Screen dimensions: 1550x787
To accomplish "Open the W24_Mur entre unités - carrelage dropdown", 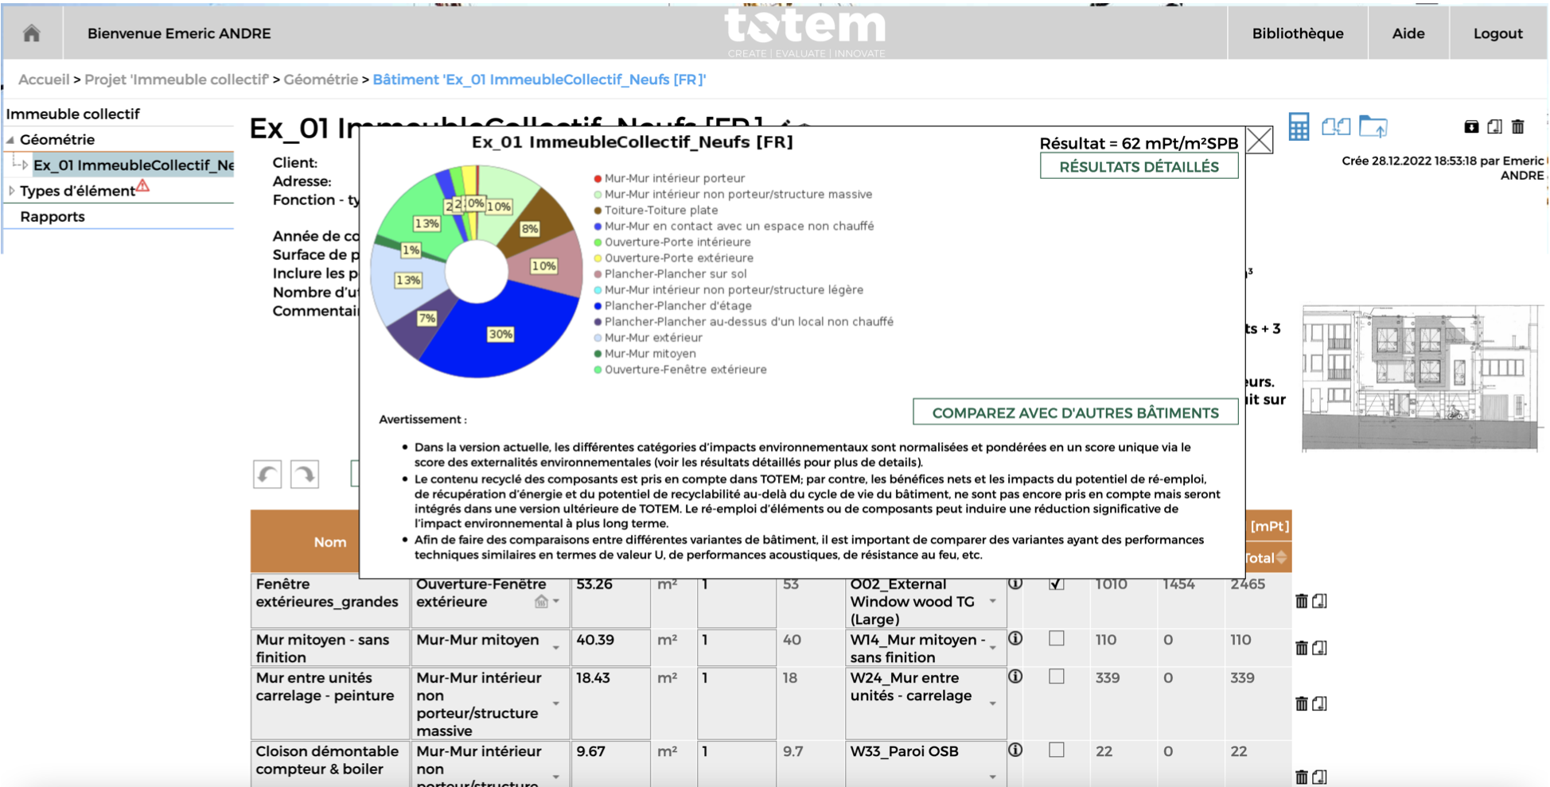I will [x=993, y=704].
